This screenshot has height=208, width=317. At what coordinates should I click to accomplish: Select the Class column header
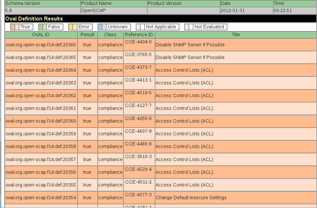click(110, 35)
